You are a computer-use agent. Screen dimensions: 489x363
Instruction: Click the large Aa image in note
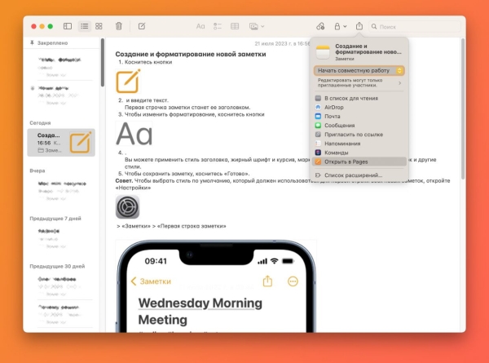coord(134,134)
